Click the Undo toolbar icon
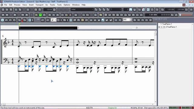Screen dimensions: 194x109 (28, 9)
